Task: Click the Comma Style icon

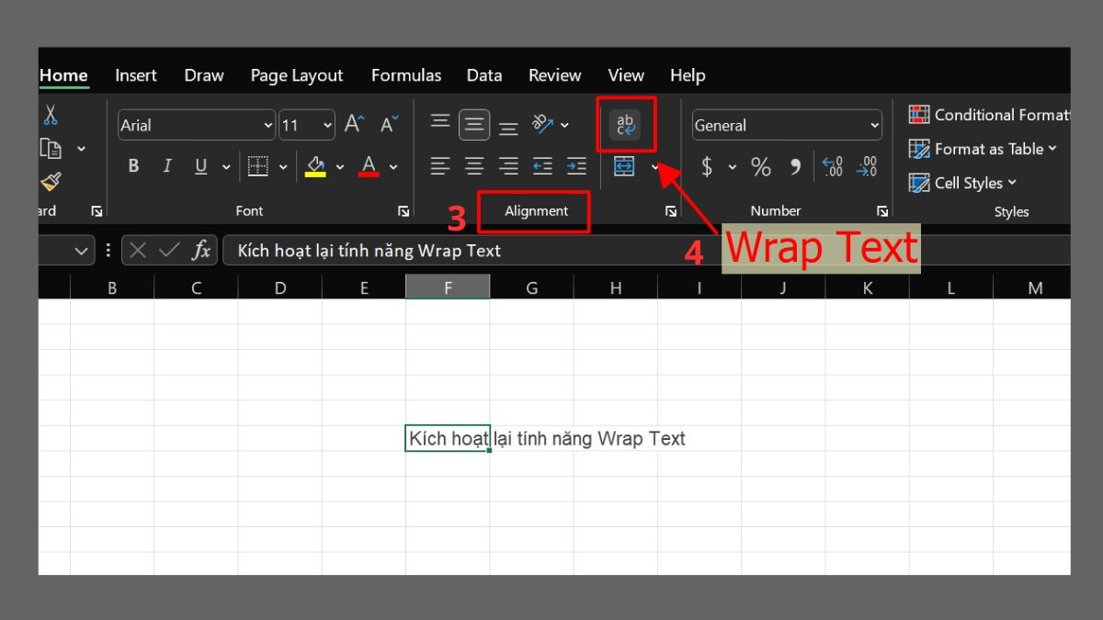Action: pyautogui.click(x=794, y=166)
